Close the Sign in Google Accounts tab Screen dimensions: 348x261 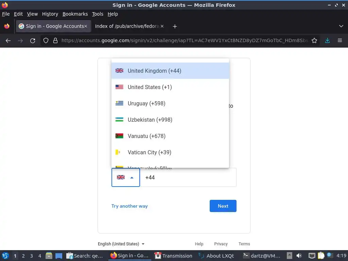[x=86, y=26]
